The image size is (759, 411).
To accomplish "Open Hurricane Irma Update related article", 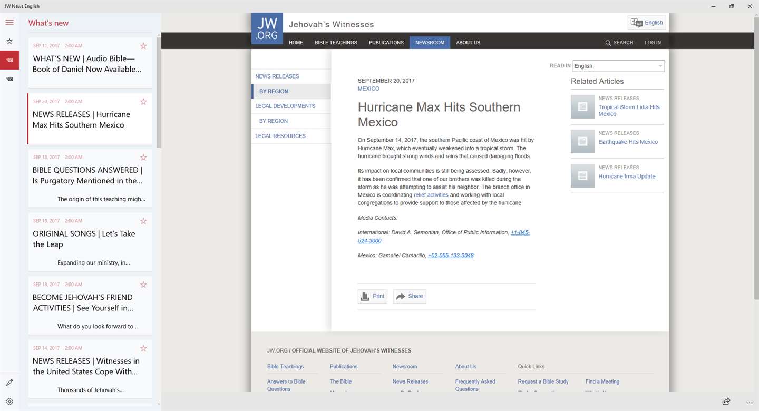I will click(627, 177).
